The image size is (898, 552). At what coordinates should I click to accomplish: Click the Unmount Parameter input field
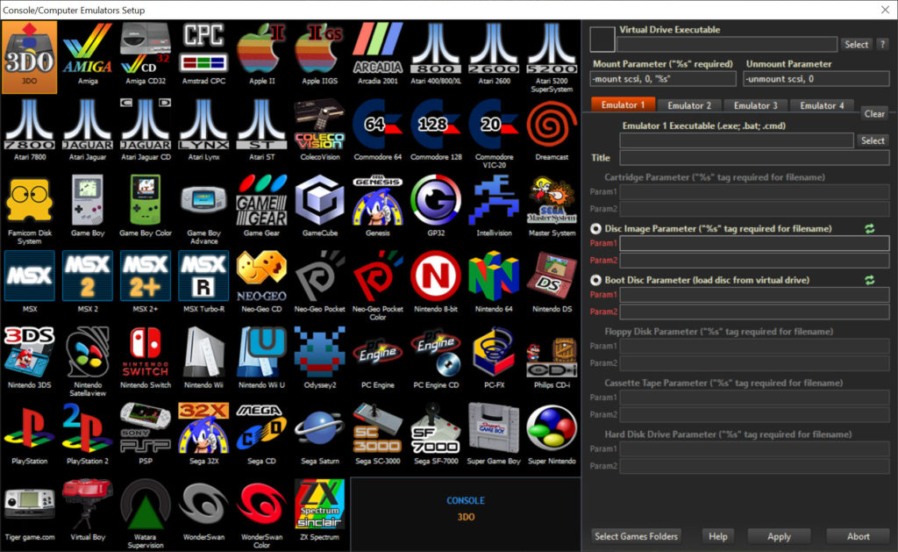816,79
